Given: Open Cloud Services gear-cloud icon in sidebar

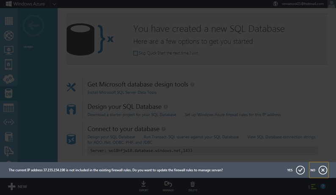Looking at the screenshot, I should coord(8,79).
